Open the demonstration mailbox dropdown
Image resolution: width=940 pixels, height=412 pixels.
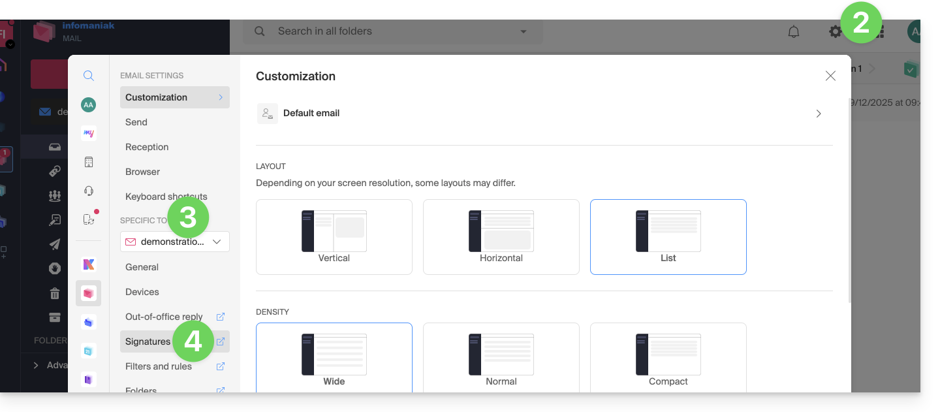(x=175, y=242)
